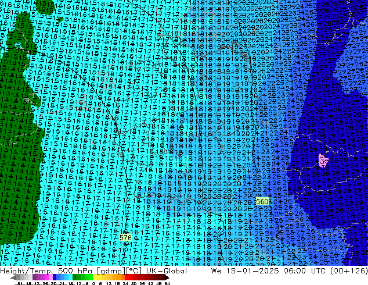Image resolution: width=368 pixels, height=285 pixels.
Task: Click the '54' value under the color scale
Action: [167, 283]
